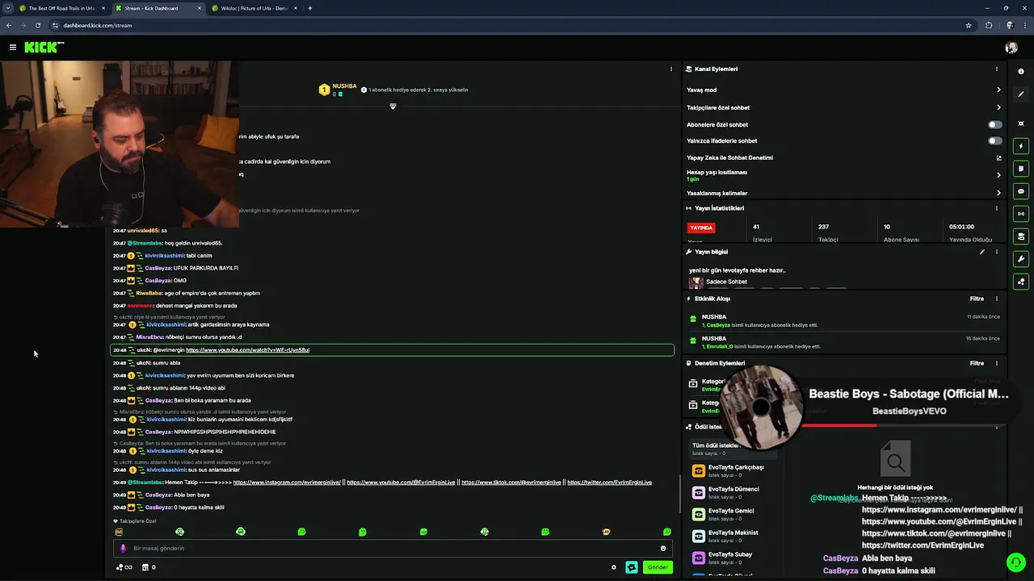Open a new browser tab
This screenshot has height=581, width=1034.
[x=310, y=8]
